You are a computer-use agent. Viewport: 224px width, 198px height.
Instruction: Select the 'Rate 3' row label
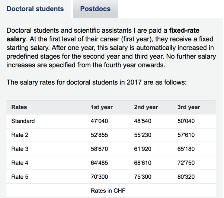(x=20, y=149)
